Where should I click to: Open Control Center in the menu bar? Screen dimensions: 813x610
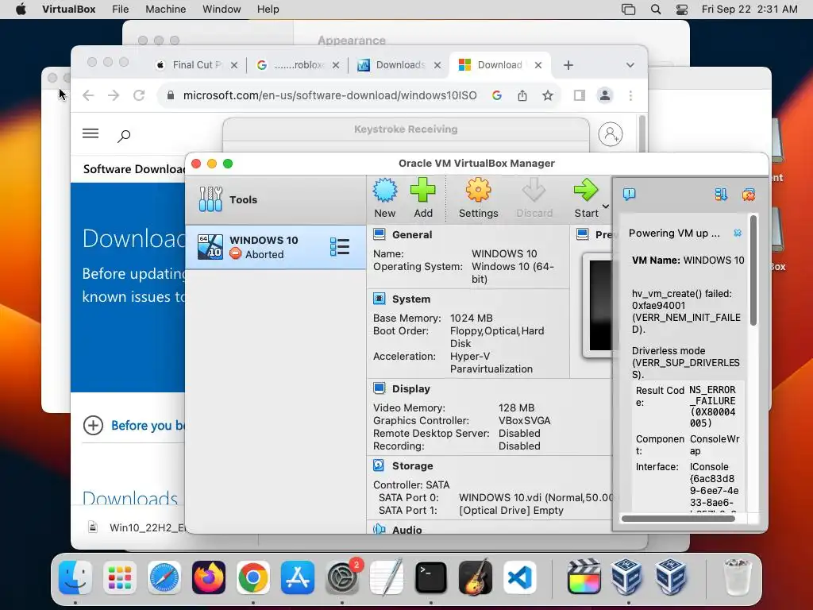coord(682,10)
